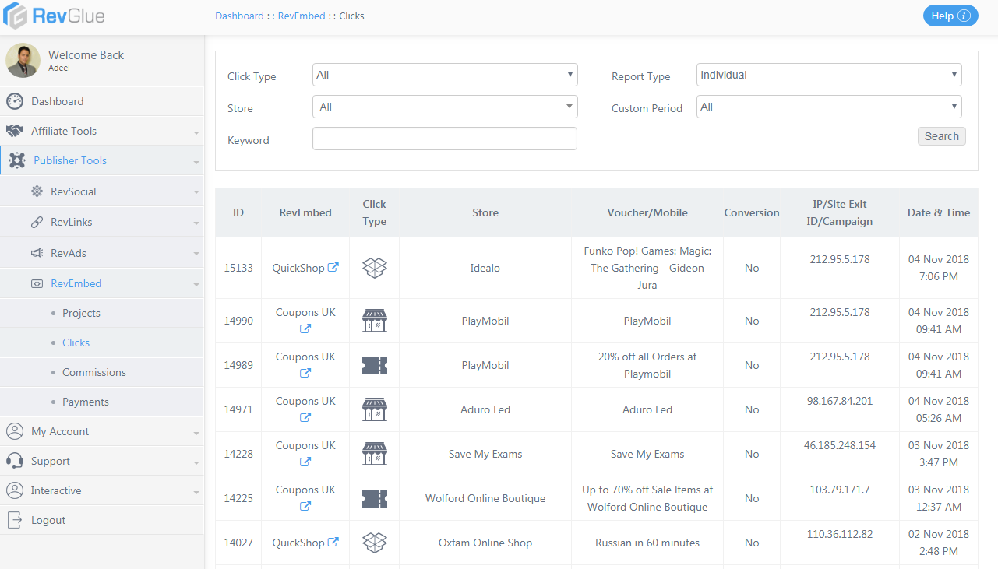998x569 pixels.
Task: Open the QuickShop link in row 15133
Action: pyautogui.click(x=298, y=268)
